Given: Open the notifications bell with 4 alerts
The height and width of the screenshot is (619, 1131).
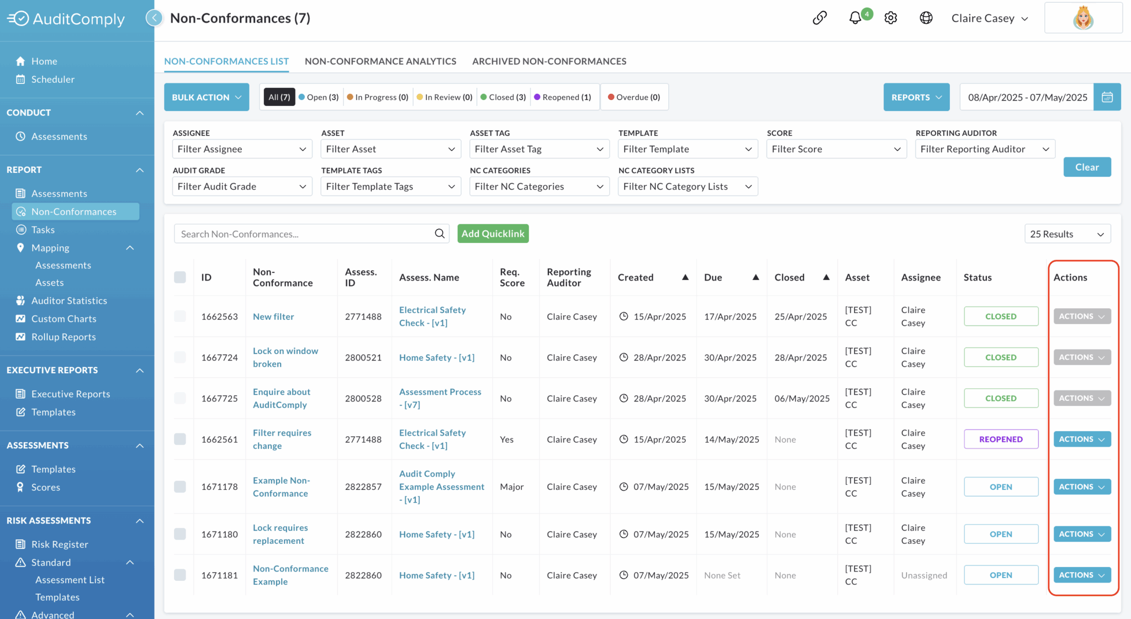Looking at the screenshot, I should click(855, 18).
